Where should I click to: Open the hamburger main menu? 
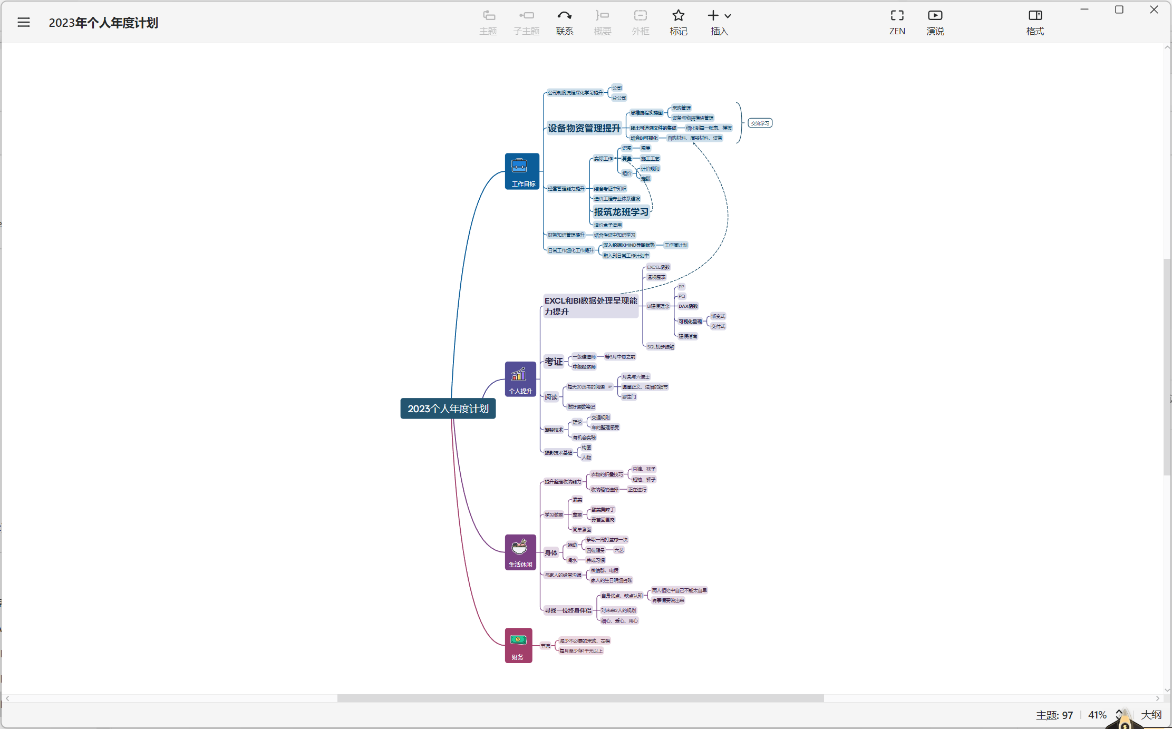24,22
